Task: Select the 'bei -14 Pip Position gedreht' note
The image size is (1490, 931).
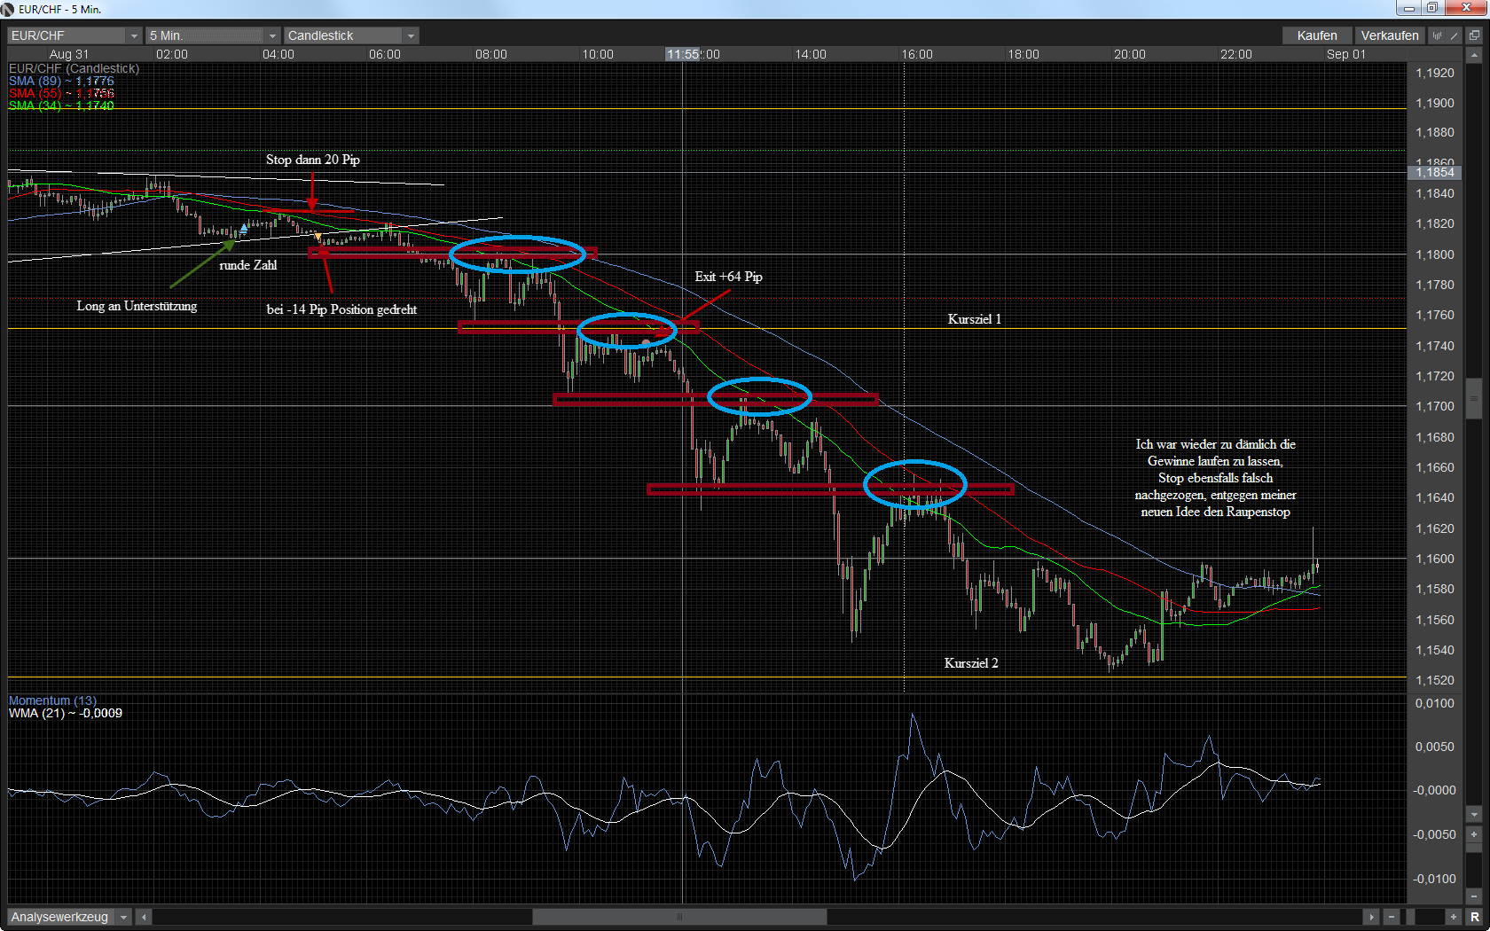Action: click(341, 309)
